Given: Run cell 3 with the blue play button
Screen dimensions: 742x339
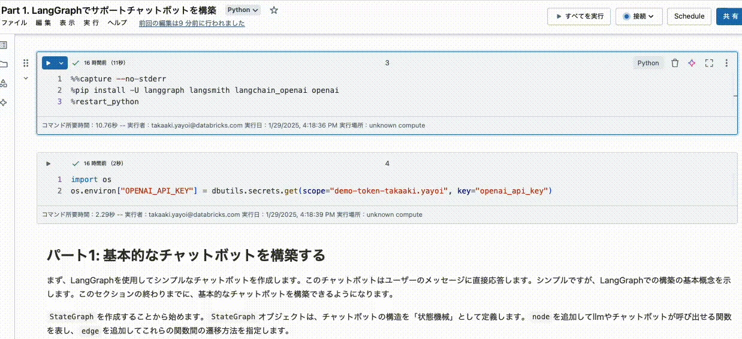Looking at the screenshot, I should point(49,63).
